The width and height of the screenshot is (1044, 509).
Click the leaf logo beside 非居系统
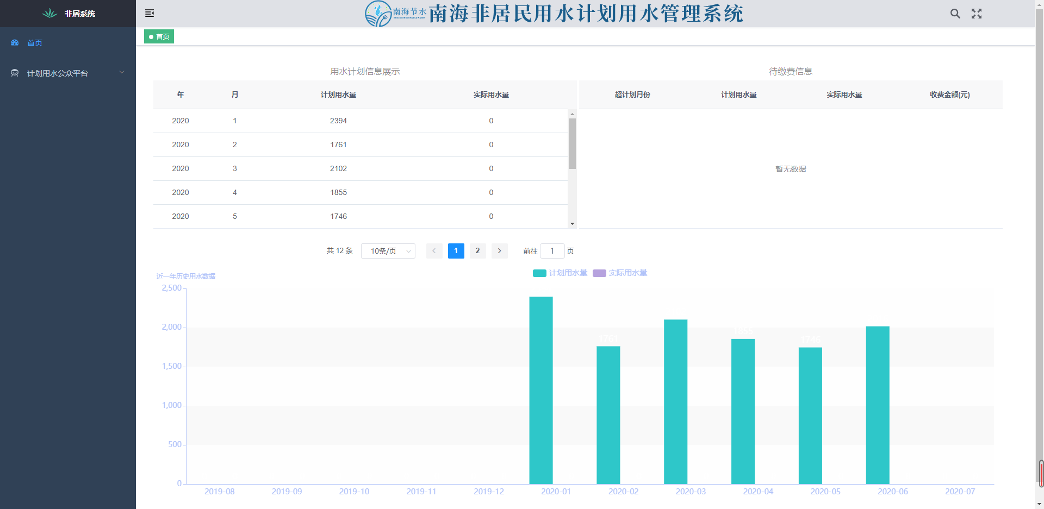49,13
